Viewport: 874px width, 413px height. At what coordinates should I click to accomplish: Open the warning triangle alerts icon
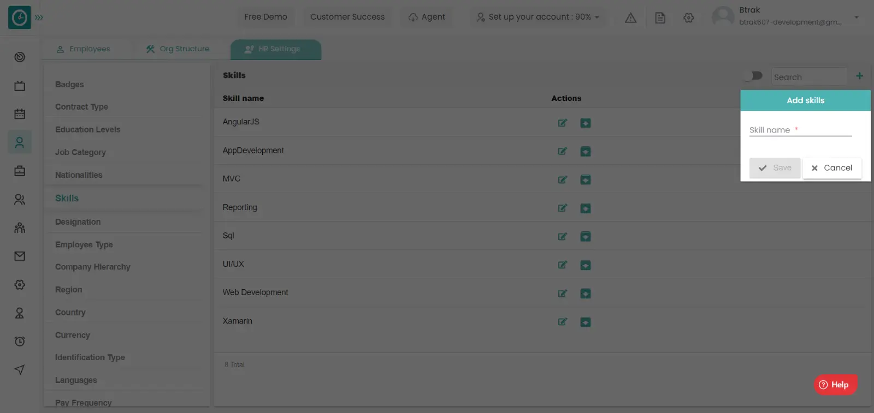coord(630,18)
